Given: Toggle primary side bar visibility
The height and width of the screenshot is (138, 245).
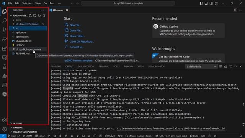Looking at the screenshot, I should [x=201, y=3].
